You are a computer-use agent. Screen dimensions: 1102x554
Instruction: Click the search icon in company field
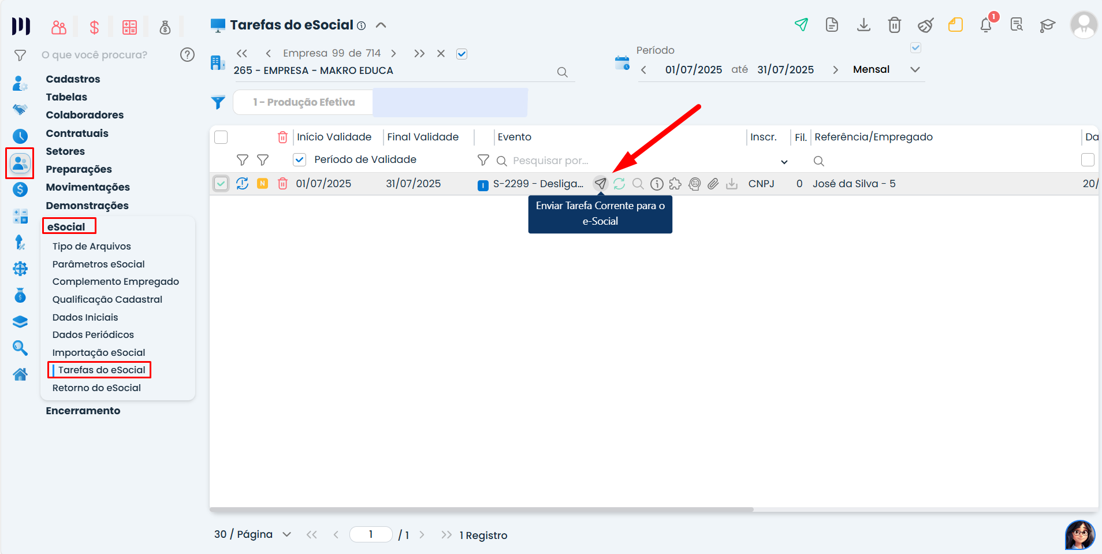(x=562, y=72)
